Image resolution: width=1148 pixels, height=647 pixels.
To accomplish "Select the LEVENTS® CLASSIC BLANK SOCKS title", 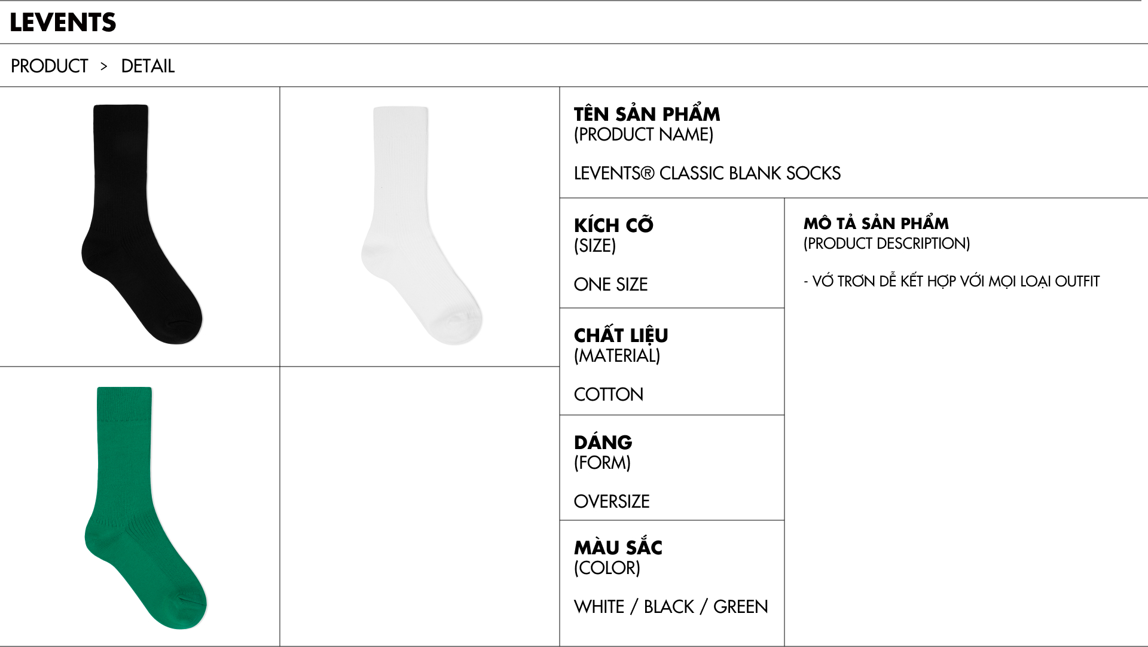I will pyautogui.click(x=707, y=173).
